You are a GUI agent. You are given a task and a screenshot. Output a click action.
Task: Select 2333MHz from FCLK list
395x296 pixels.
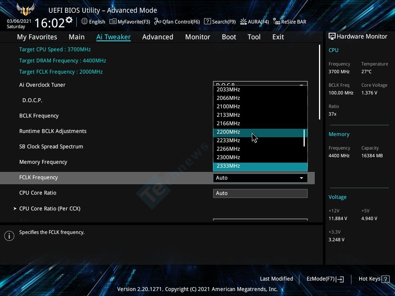[x=260, y=166]
